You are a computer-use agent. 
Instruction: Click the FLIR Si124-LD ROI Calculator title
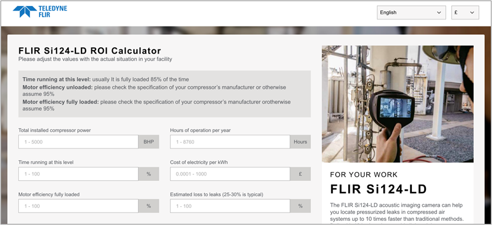(x=90, y=51)
